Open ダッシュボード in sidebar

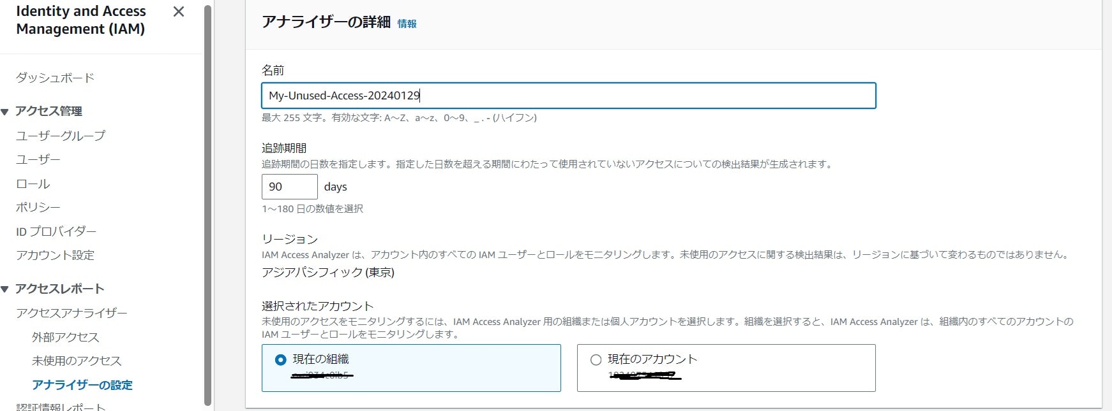(x=56, y=78)
